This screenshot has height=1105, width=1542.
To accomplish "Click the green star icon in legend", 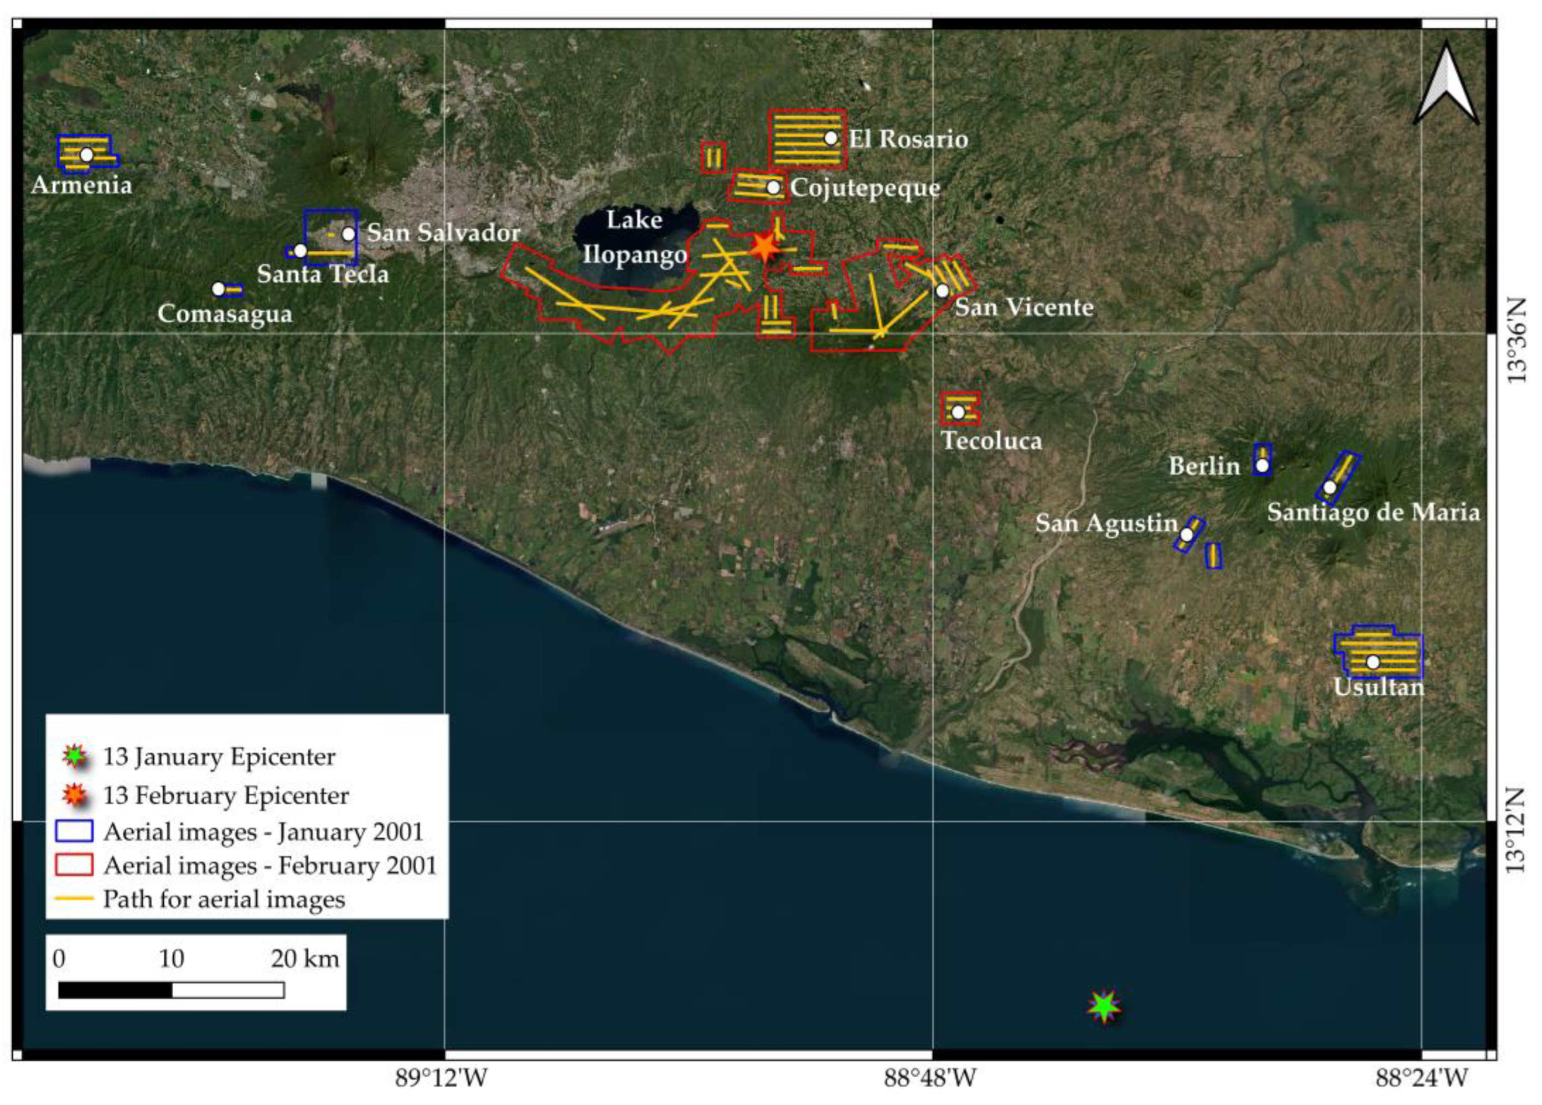I will pyautogui.click(x=74, y=756).
